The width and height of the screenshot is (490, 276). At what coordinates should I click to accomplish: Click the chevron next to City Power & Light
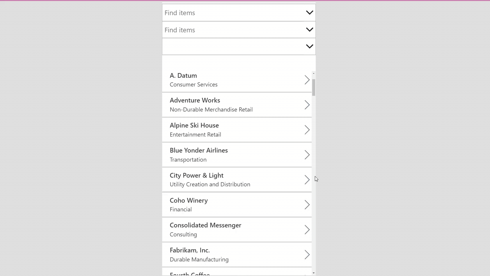(x=307, y=180)
